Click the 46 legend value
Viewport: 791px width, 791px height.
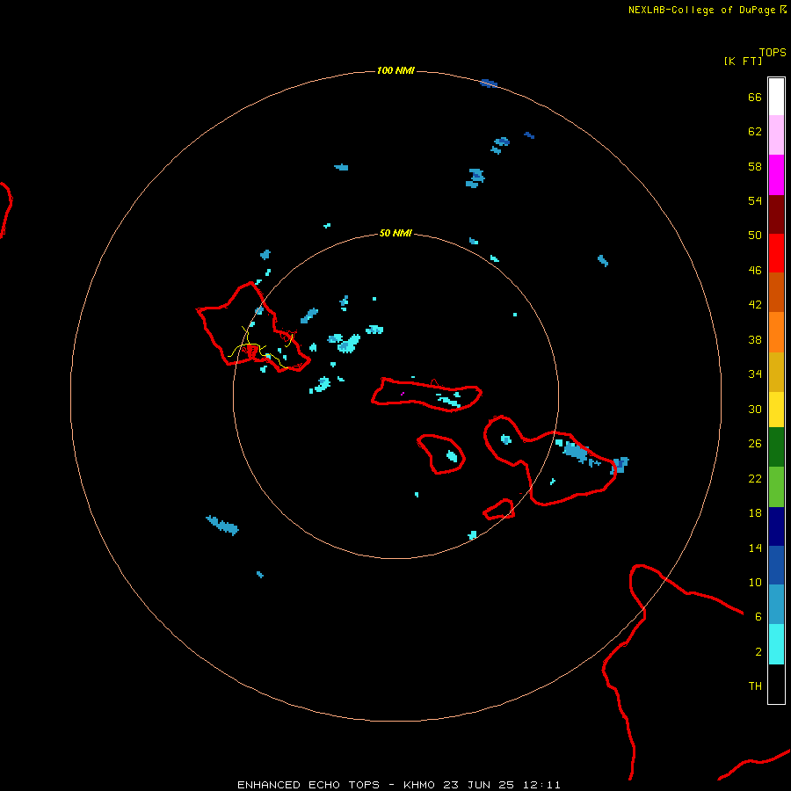(755, 271)
